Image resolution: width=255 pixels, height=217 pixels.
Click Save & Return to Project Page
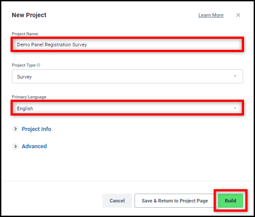(175, 201)
